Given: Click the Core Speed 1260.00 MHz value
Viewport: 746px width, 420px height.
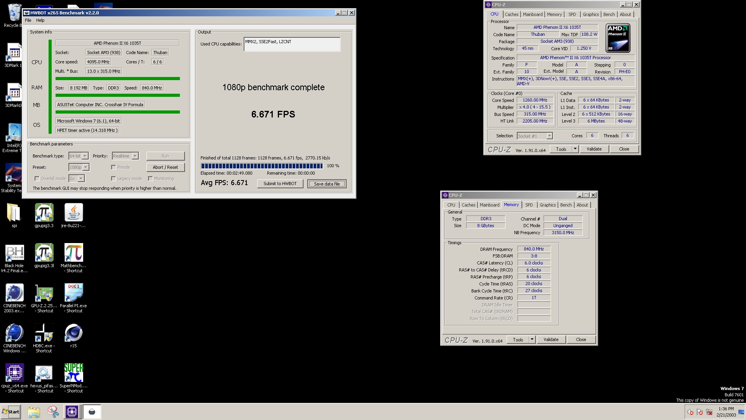Looking at the screenshot, I should click(x=535, y=100).
